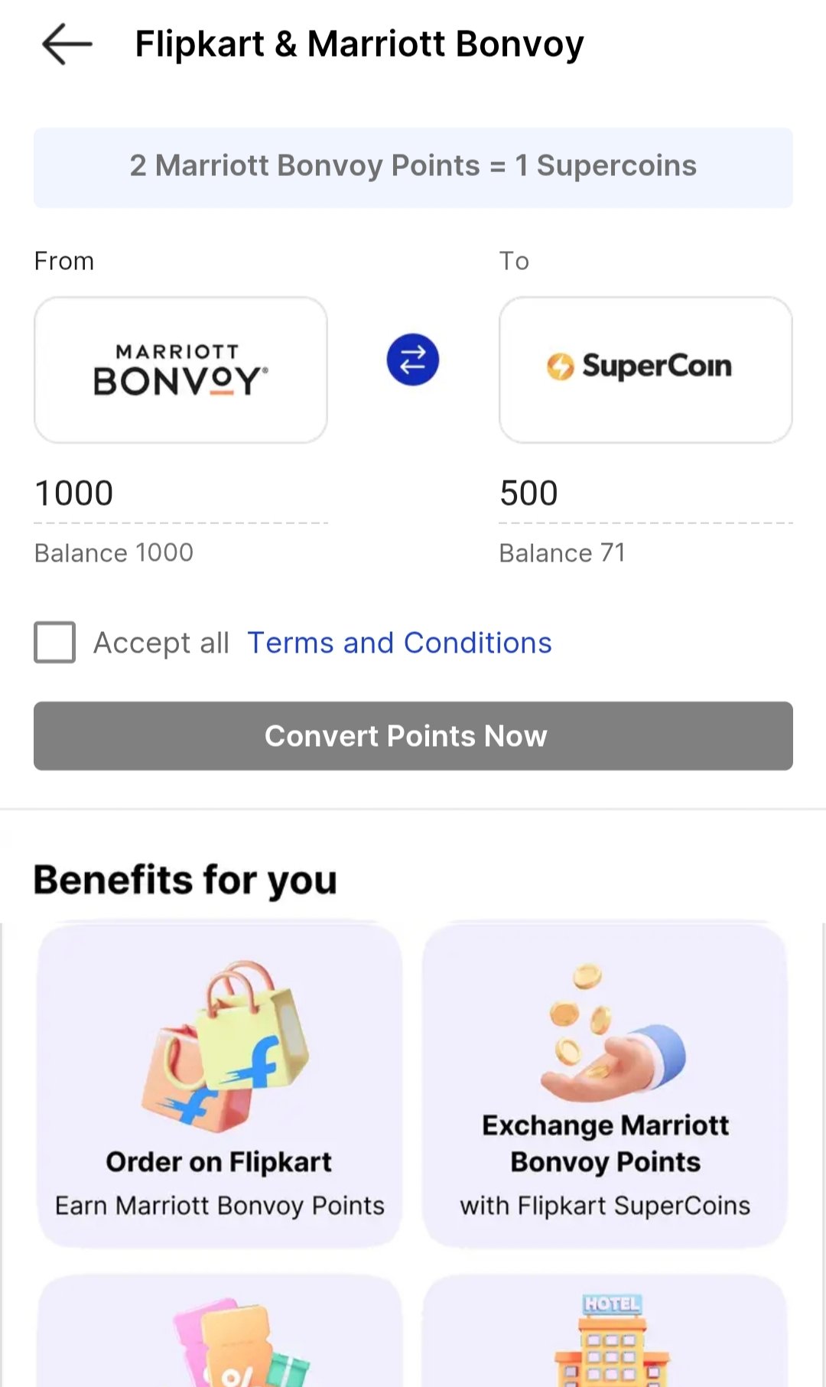Tap the Balance 71 label
The width and height of the screenshot is (826, 1387).
tap(562, 553)
